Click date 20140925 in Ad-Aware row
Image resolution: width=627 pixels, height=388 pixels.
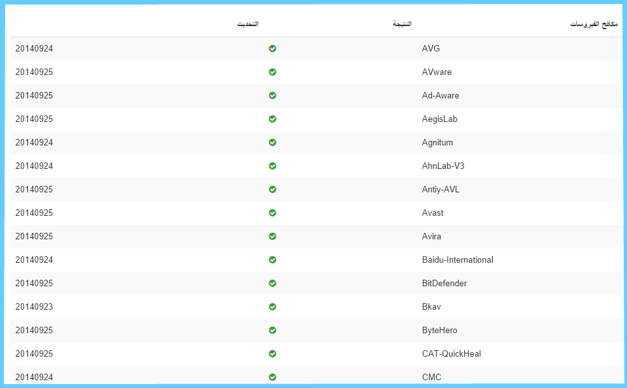pos(34,96)
